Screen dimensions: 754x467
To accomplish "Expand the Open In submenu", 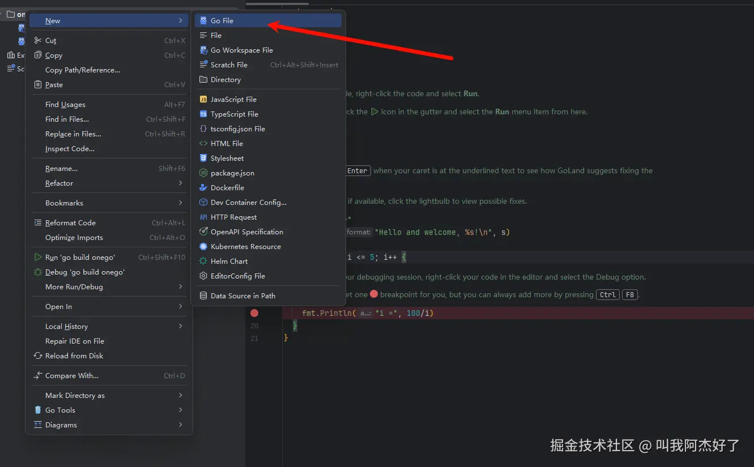I will (x=181, y=306).
